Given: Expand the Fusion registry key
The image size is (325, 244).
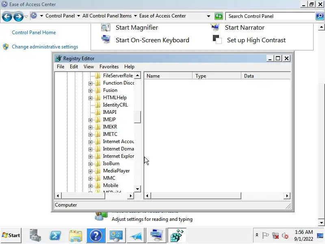Looking at the screenshot, I should [x=90, y=91].
